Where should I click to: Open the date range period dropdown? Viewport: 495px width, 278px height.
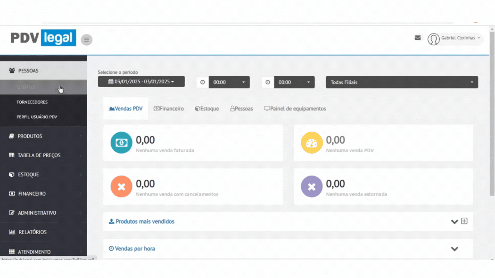click(141, 82)
